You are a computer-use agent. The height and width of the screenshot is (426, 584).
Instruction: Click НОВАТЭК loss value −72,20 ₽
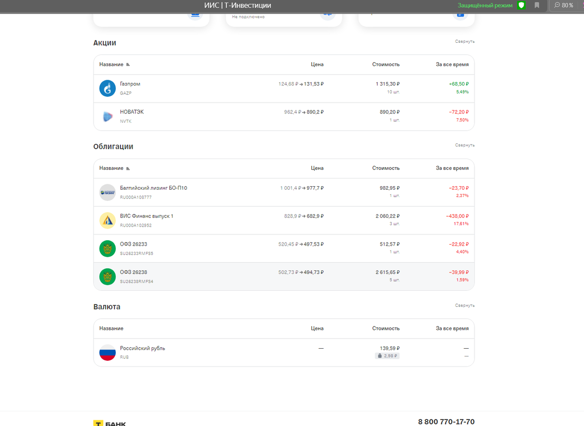459,112
